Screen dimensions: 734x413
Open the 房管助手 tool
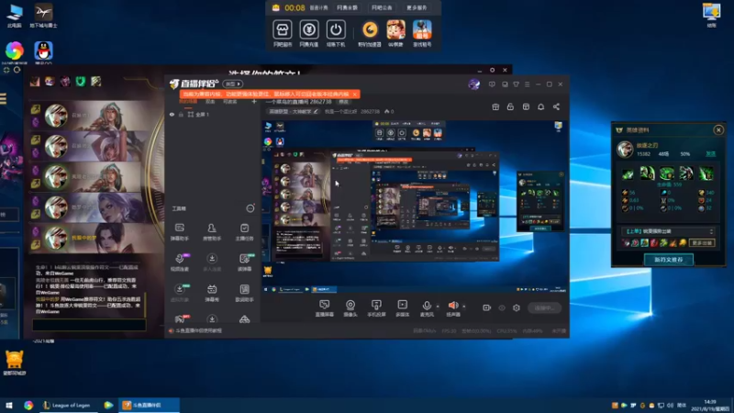click(212, 232)
